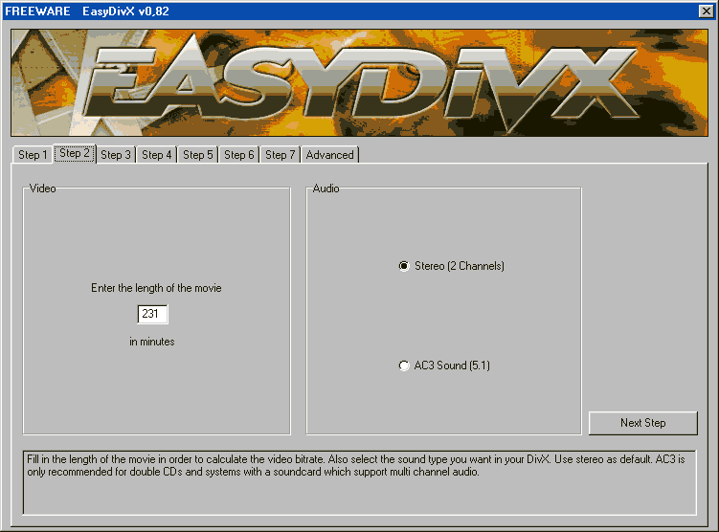719x532 pixels.
Task: Switch to the Step 1 tab
Action: tap(32, 155)
